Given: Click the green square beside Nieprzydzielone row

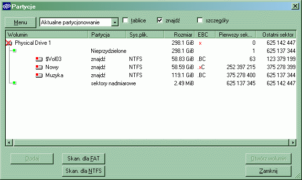Looking at the screenshot, I should click(14, 50).
